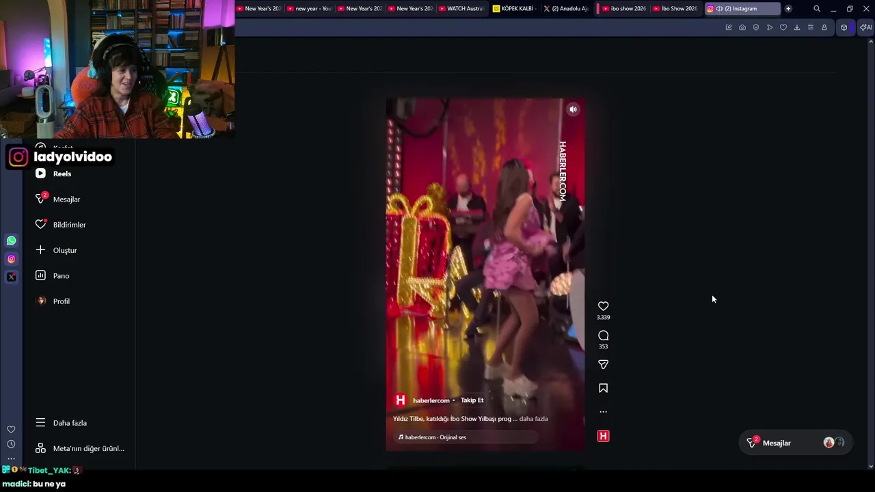Switch to the first New Year's YouTube tab
Viewport: 875px width, 492px height.
[259, 9]
